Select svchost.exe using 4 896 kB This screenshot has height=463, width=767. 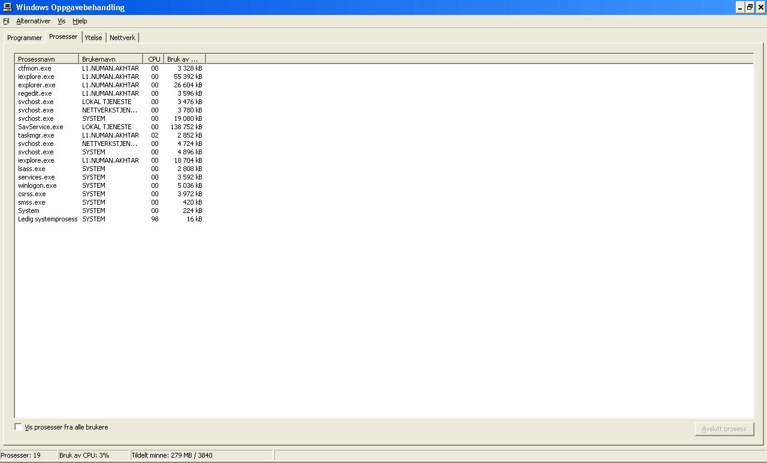coord(110,152)
